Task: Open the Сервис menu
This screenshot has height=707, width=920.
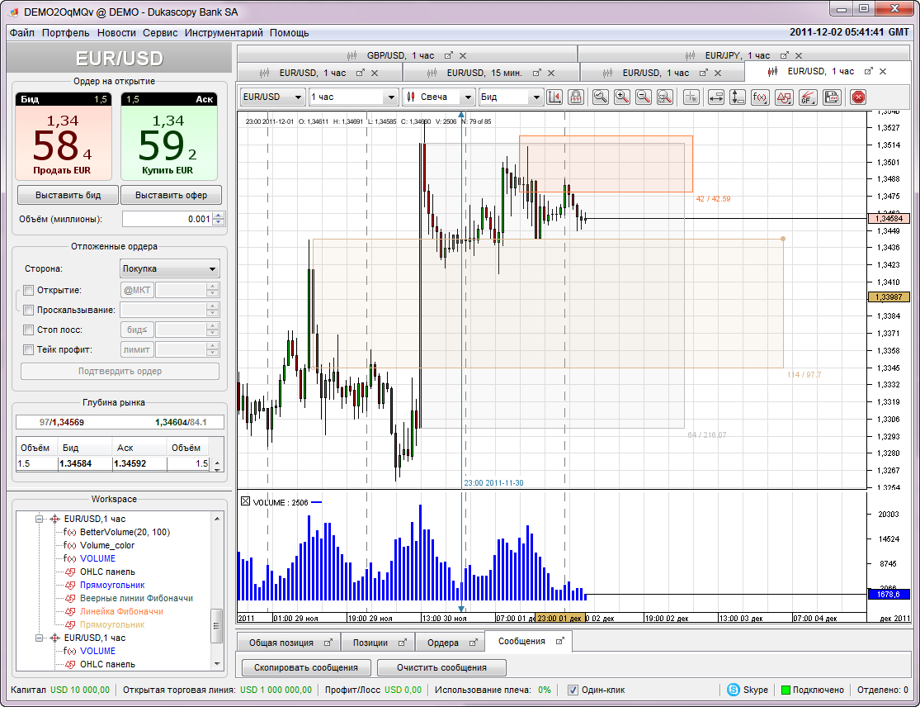Action: (x=160, y=33)
